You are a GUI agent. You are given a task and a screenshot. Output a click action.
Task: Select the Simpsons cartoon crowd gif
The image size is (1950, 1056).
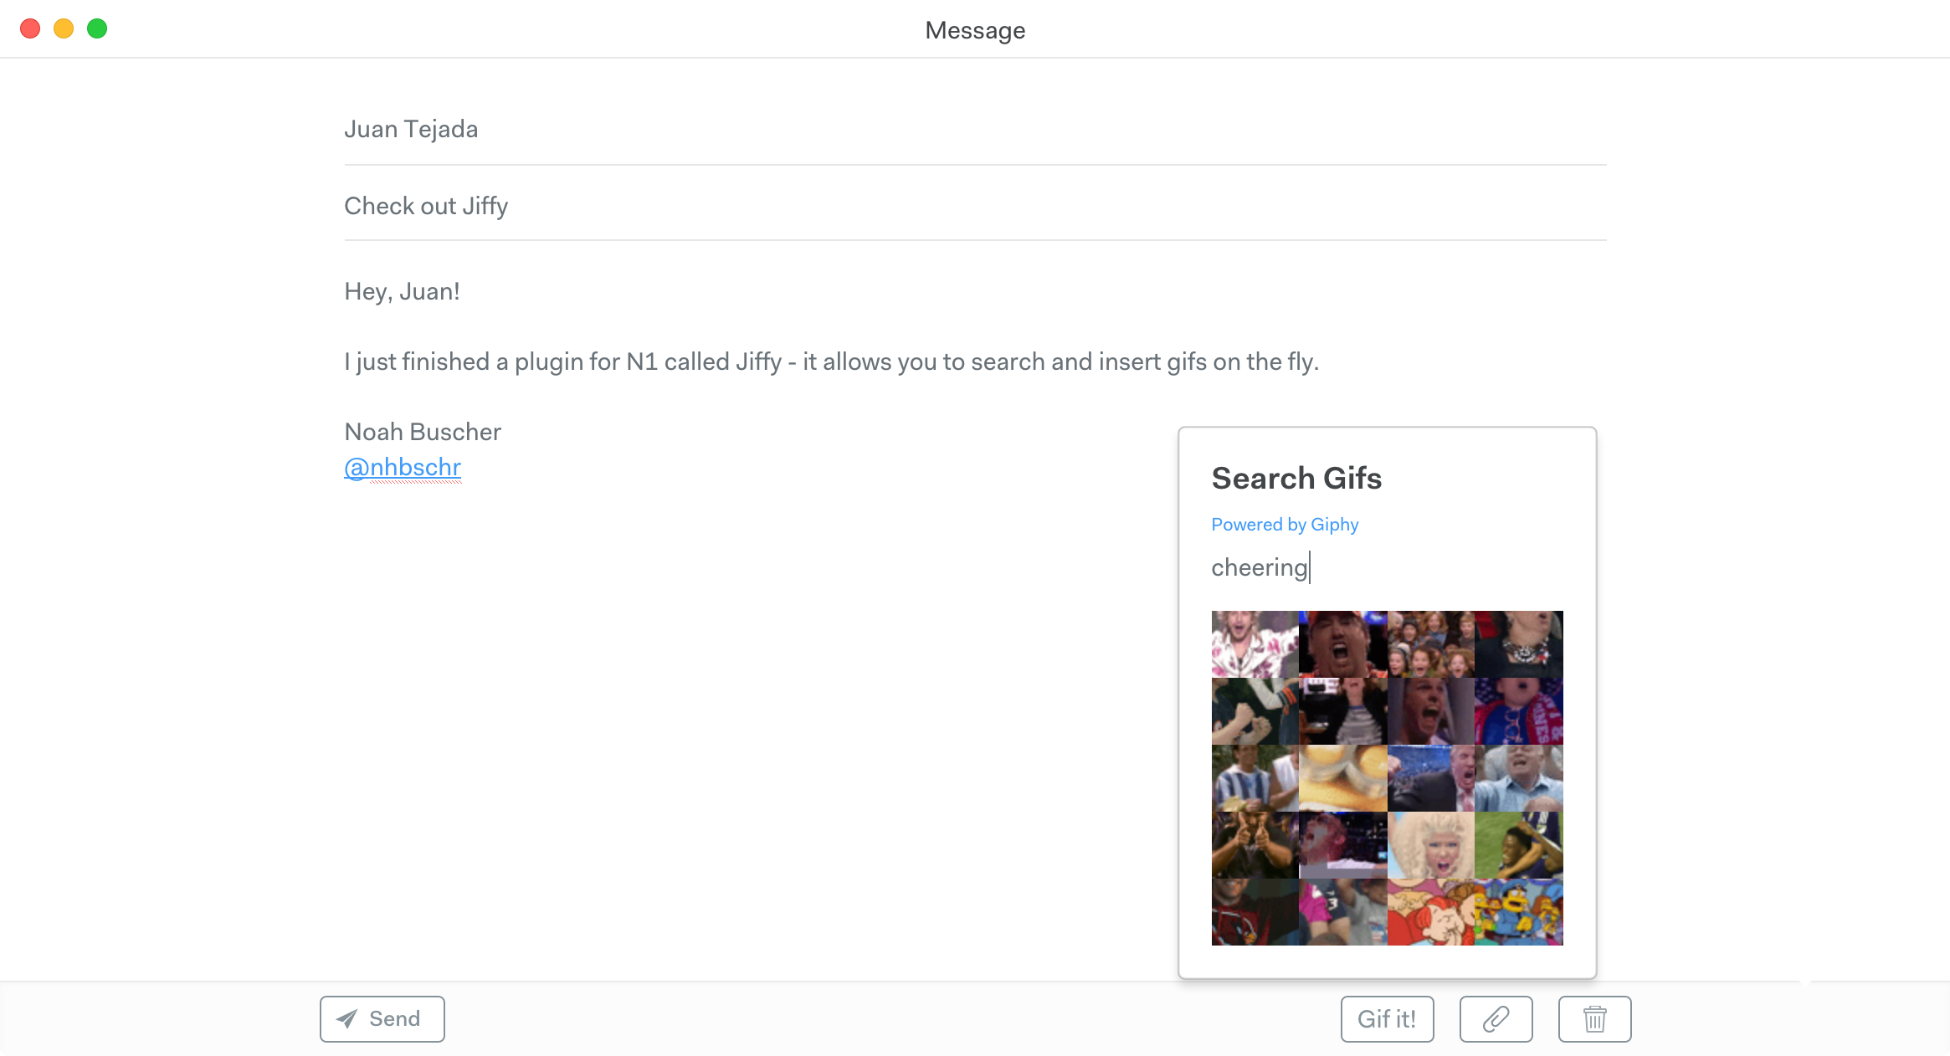pos(1519,912)
